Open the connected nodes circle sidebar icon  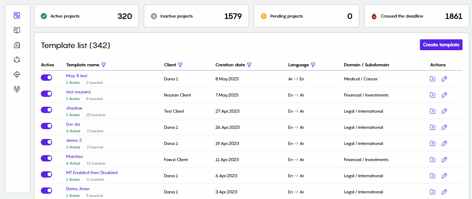click(17, 60)
